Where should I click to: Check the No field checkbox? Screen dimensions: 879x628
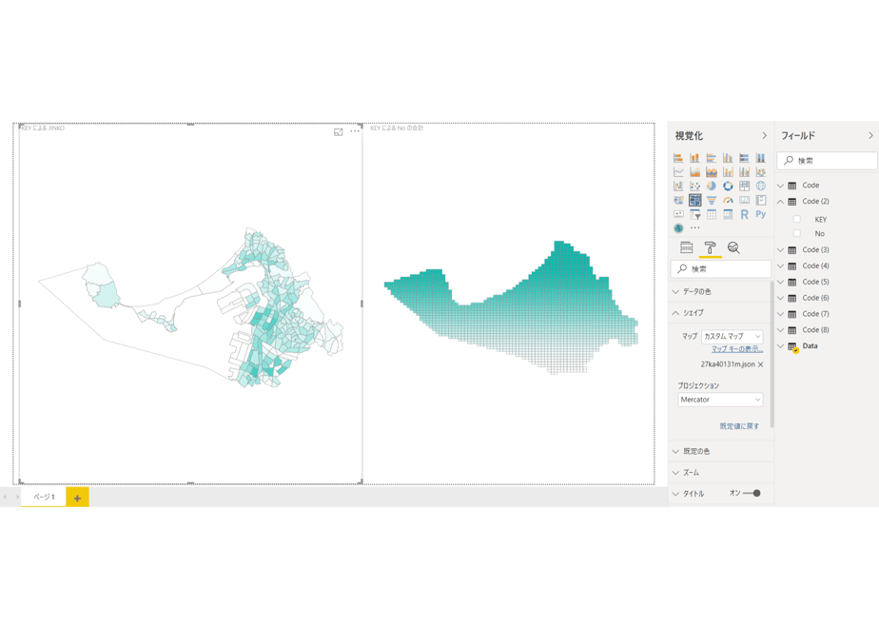[x=796, y=233]
